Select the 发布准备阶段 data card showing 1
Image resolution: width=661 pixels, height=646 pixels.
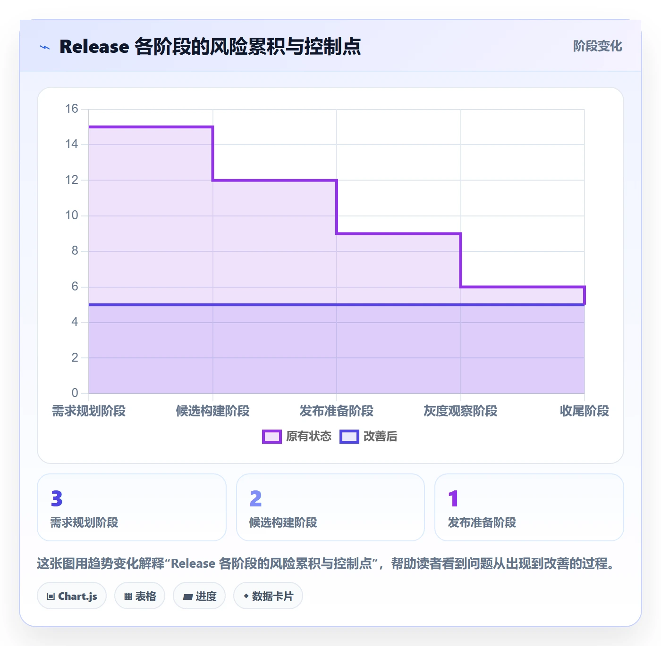[529, 507]
